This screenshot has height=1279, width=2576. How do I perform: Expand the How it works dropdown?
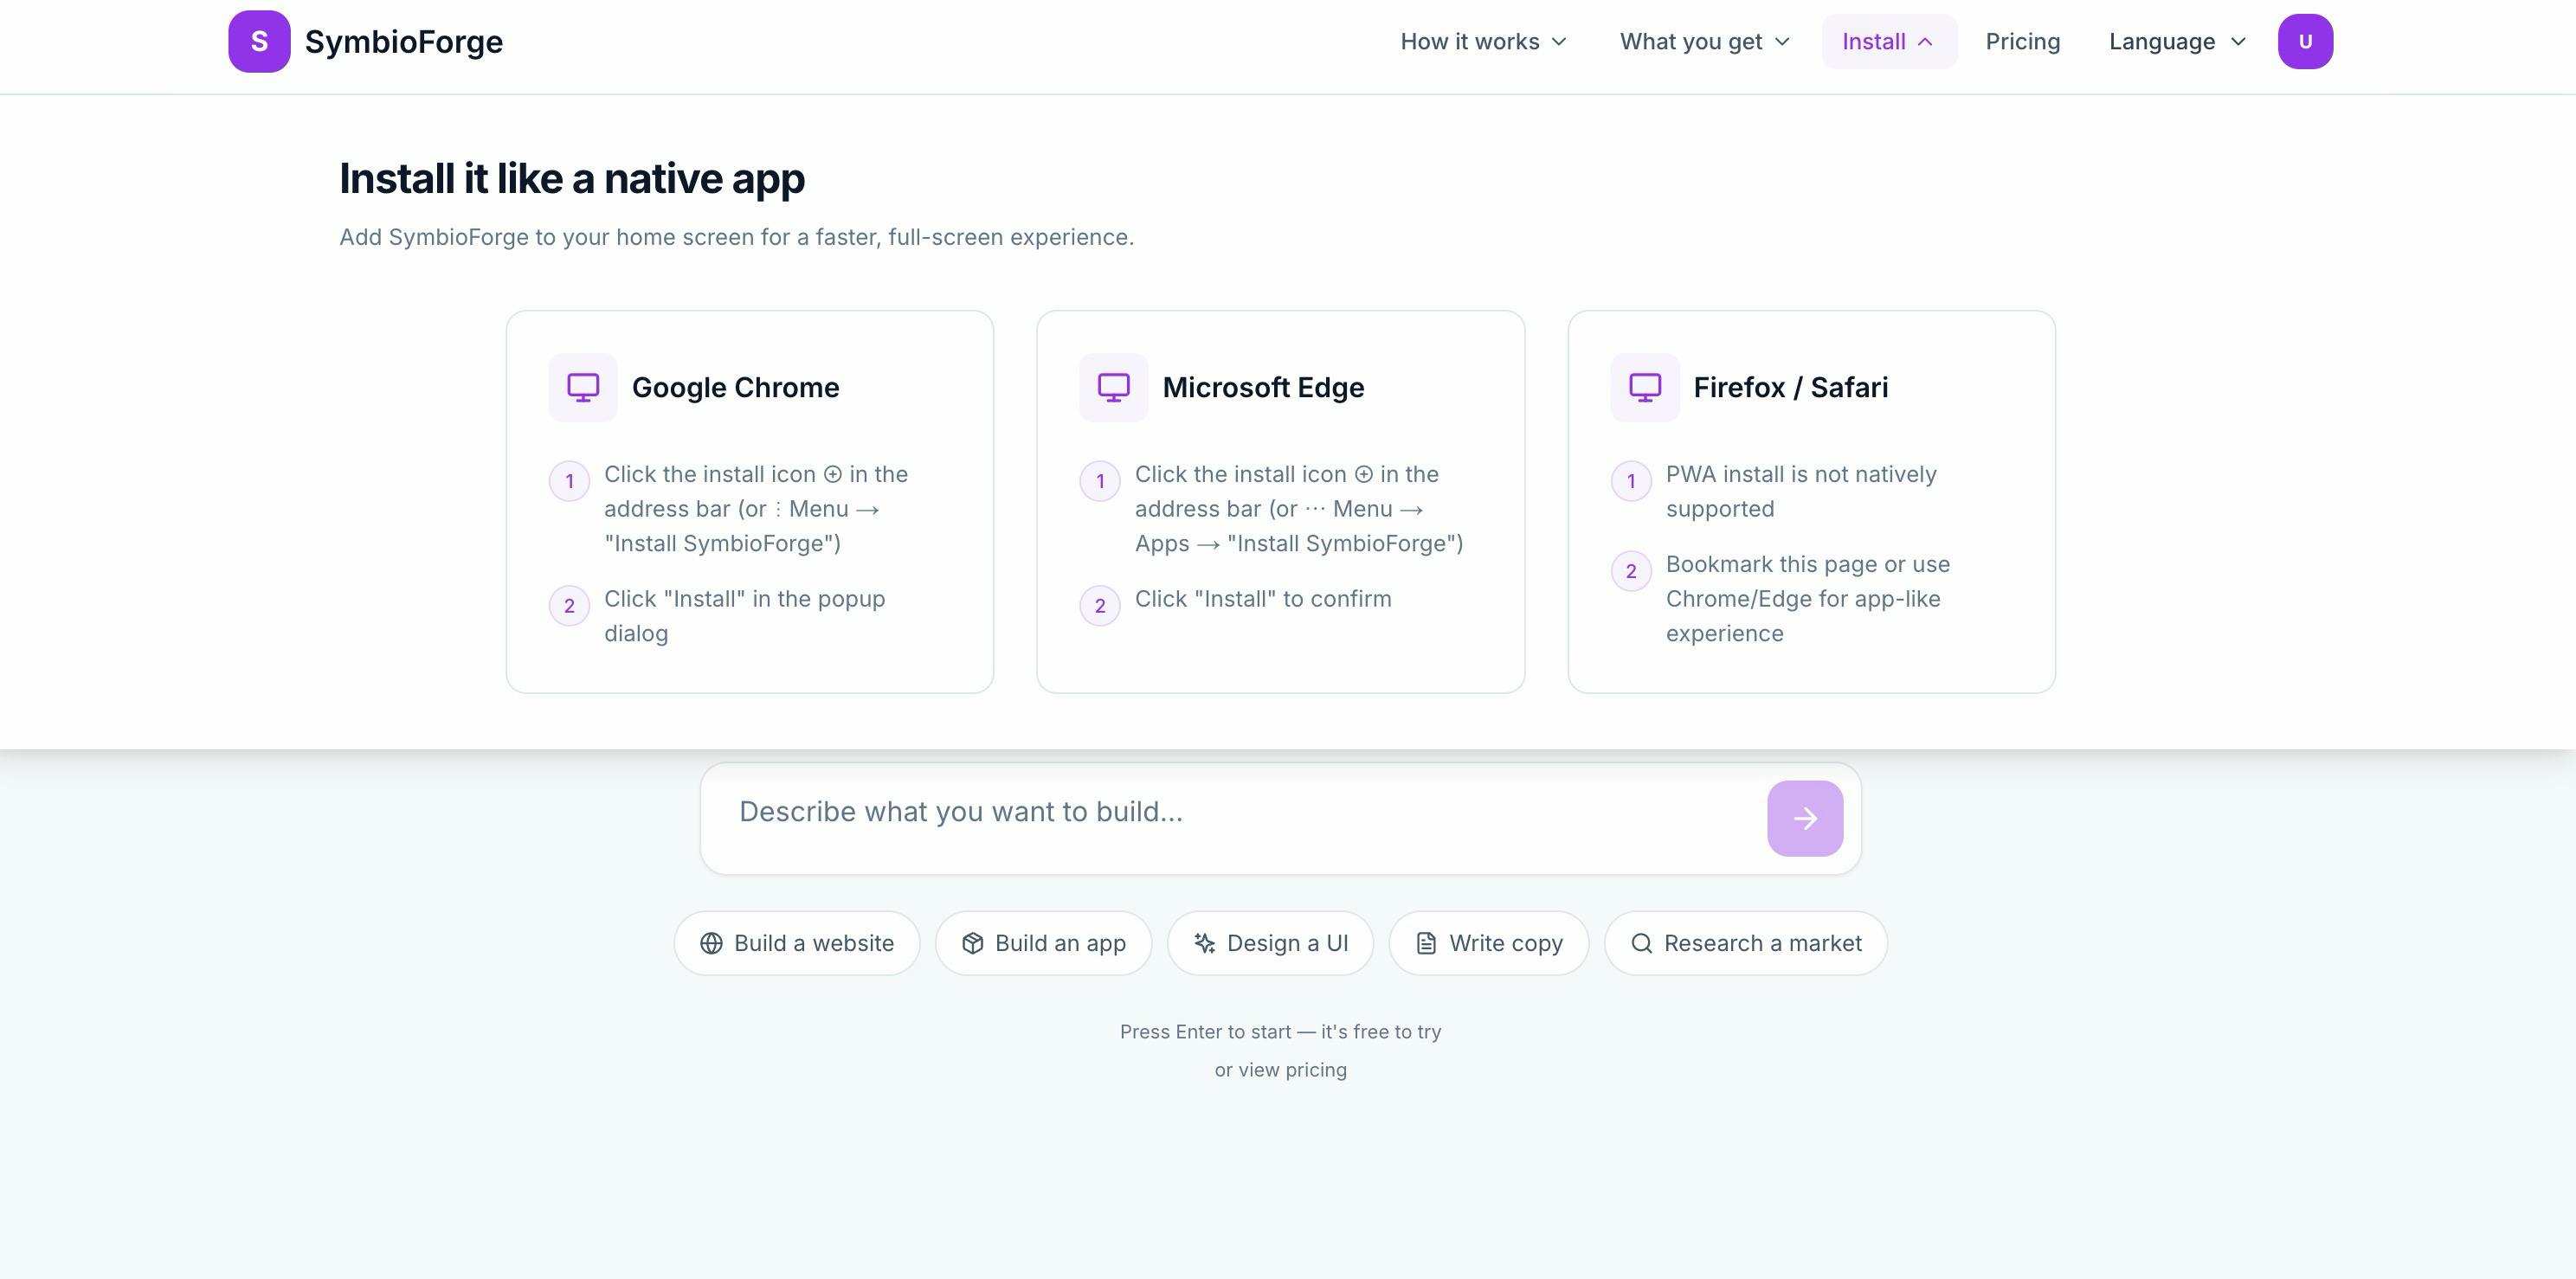(1483, 41)
